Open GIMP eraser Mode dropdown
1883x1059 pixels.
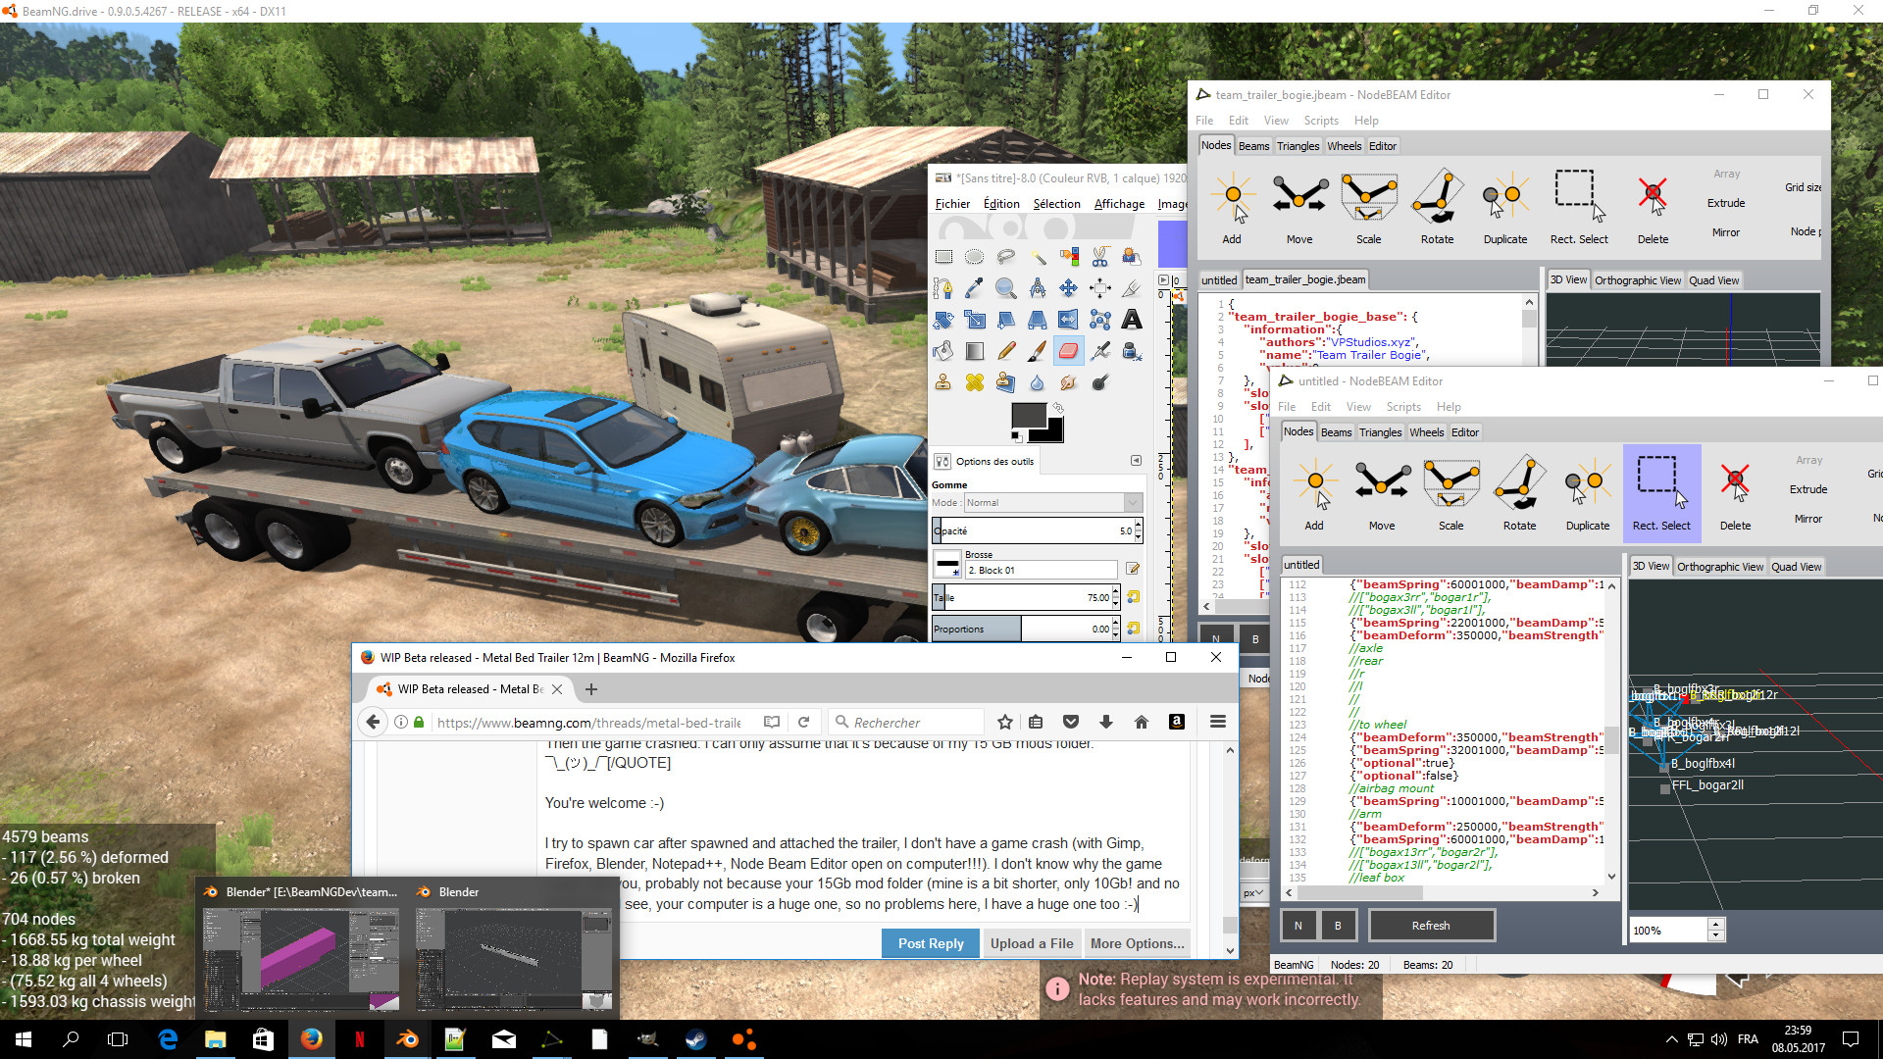click(1052, 503)
